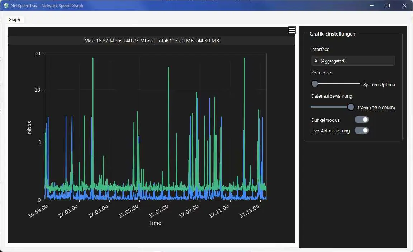Click the Grafik-Einstellungen group title
This screenshot has width=413, height=252.
coord(332,34)
